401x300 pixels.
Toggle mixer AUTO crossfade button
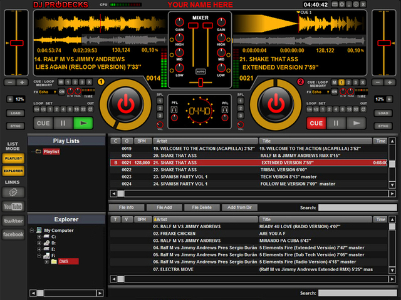click(x=200, y=72)
